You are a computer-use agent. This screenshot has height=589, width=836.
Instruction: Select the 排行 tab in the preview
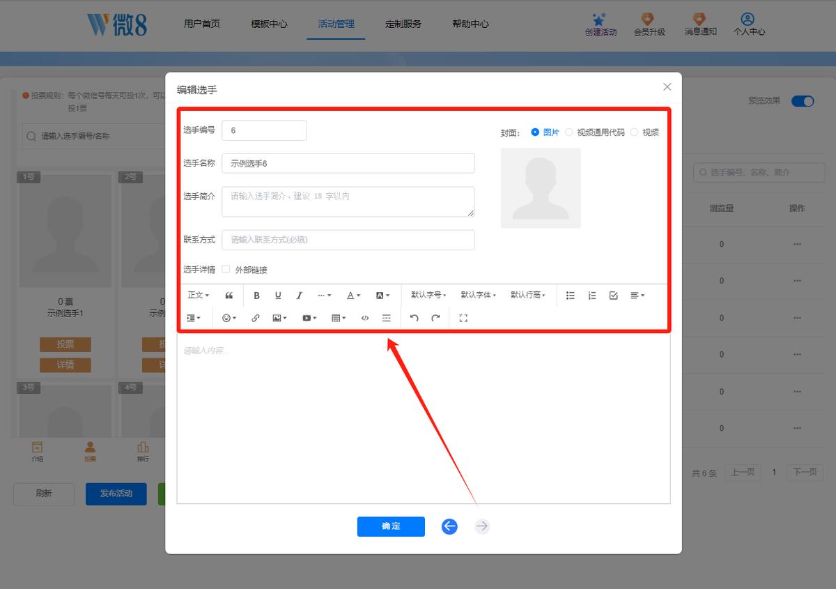click(143, 452)
